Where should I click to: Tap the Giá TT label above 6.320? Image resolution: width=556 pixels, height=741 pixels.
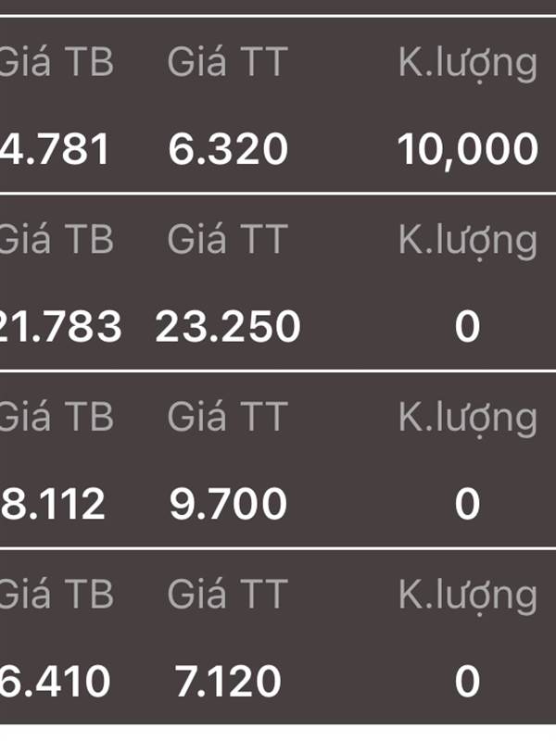coord(227,63)
